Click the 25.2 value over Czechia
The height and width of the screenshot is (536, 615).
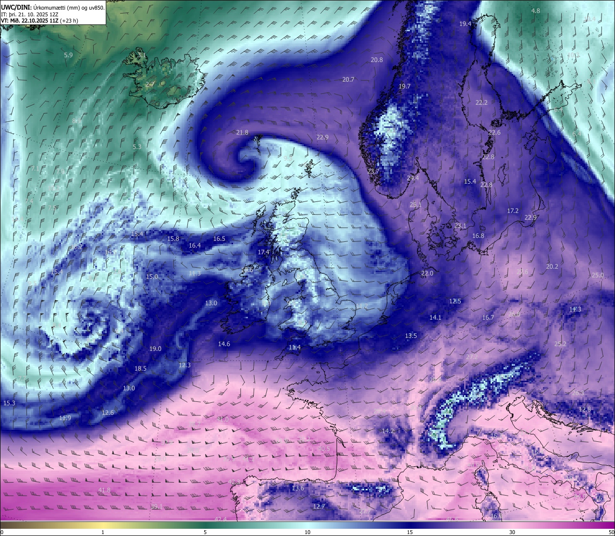560,344
